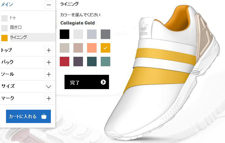Select the ライニング part item
225x143 pixels.
click(19, 37)
